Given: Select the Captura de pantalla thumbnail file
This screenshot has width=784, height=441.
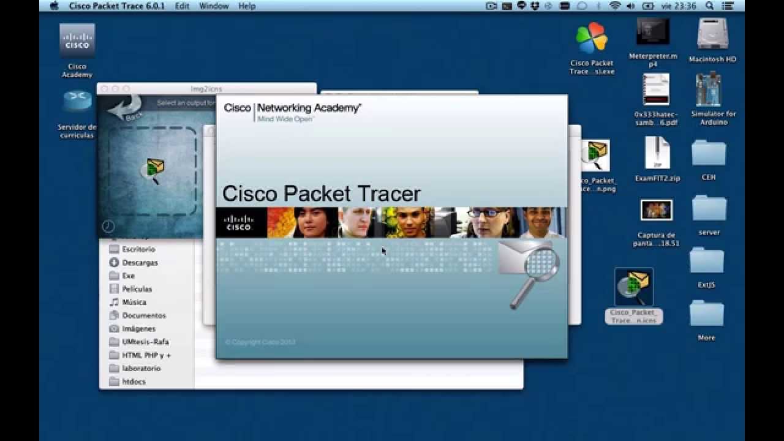Looking at the screenshot, I should pyautogui.click(x=656, y=210).
